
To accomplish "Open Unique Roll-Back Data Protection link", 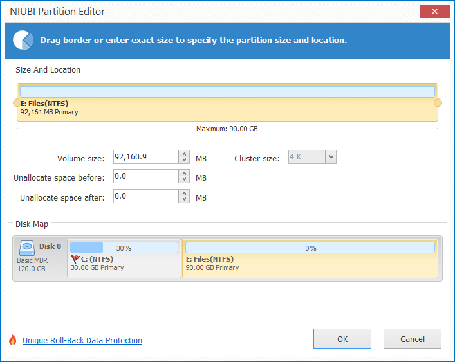I will [x=82, y=341].
